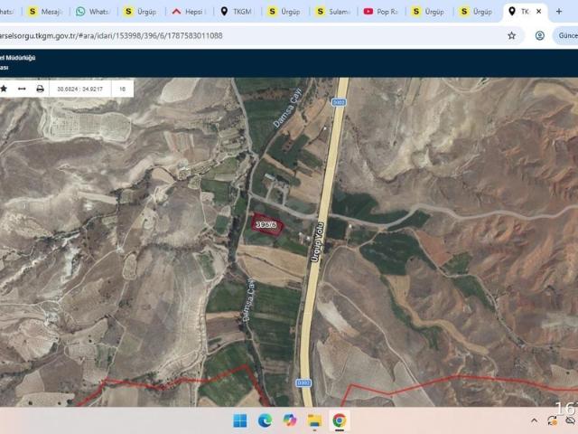Expand the system tray hidden icons chevron
Image resolution: width=578 pixels, height=434 pixels.
point(534,420)
